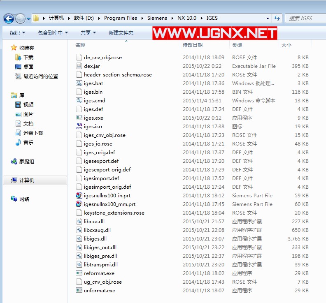Viewport: 326px width, 303px height.
Task: Select the iges.ico IGES icon
Action: [79, 126]
